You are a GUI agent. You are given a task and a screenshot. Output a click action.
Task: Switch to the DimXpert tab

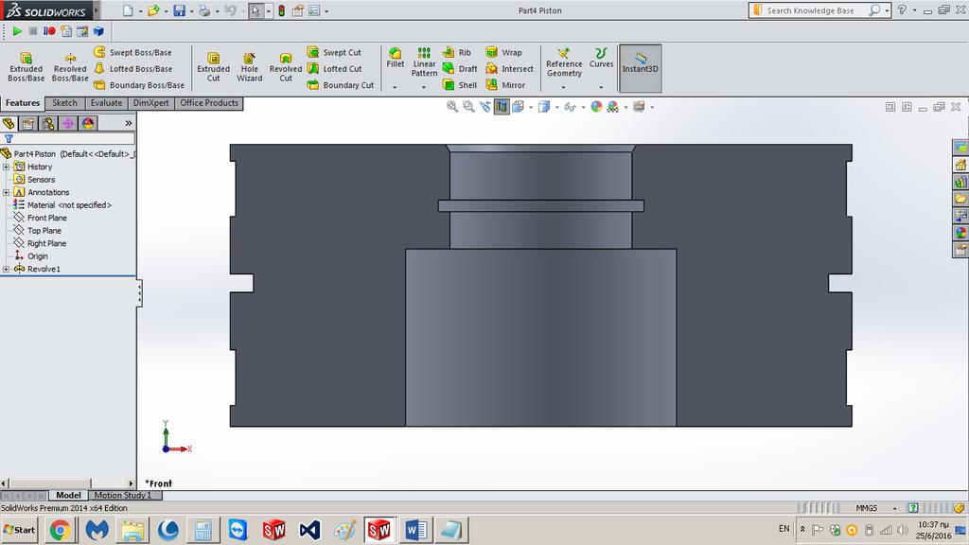click(x=151, y=103)
